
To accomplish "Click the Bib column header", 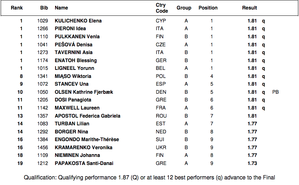I will click(43, 8).
